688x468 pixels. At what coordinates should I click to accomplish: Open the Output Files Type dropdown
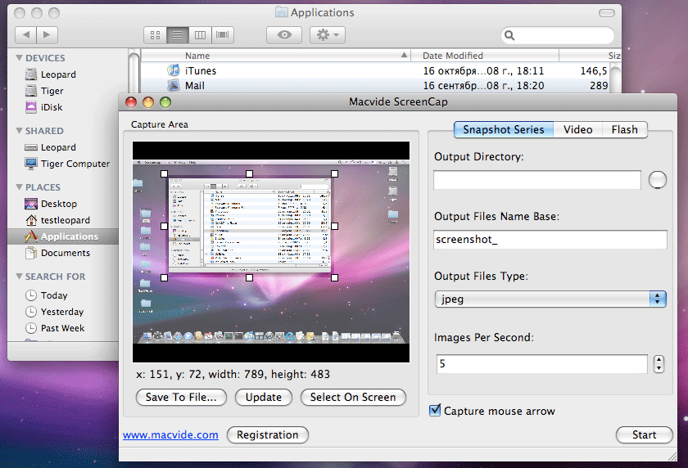point(550,299)
